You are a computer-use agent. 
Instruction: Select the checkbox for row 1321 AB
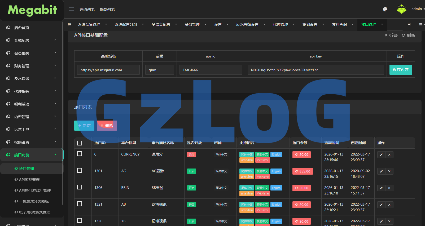tap(80, 204)
